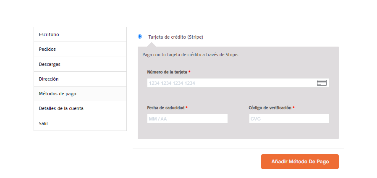Open Escritorio in the account sidebar

[x=80, y=34]
